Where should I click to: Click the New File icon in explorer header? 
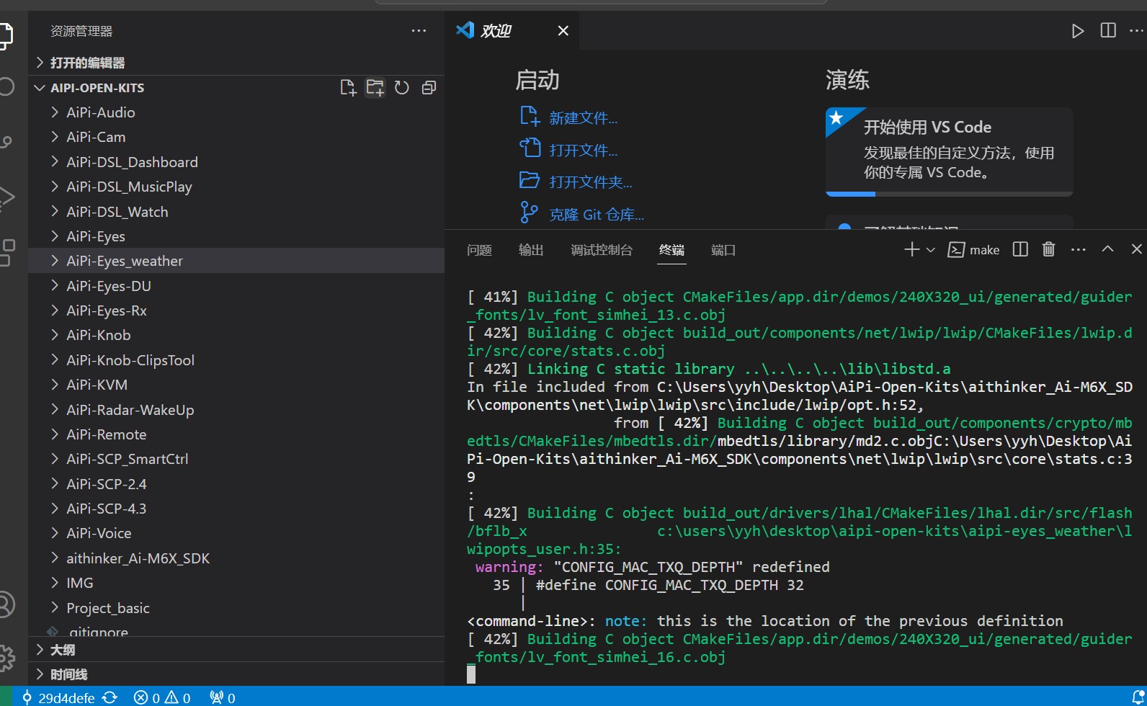pos(348,88)
